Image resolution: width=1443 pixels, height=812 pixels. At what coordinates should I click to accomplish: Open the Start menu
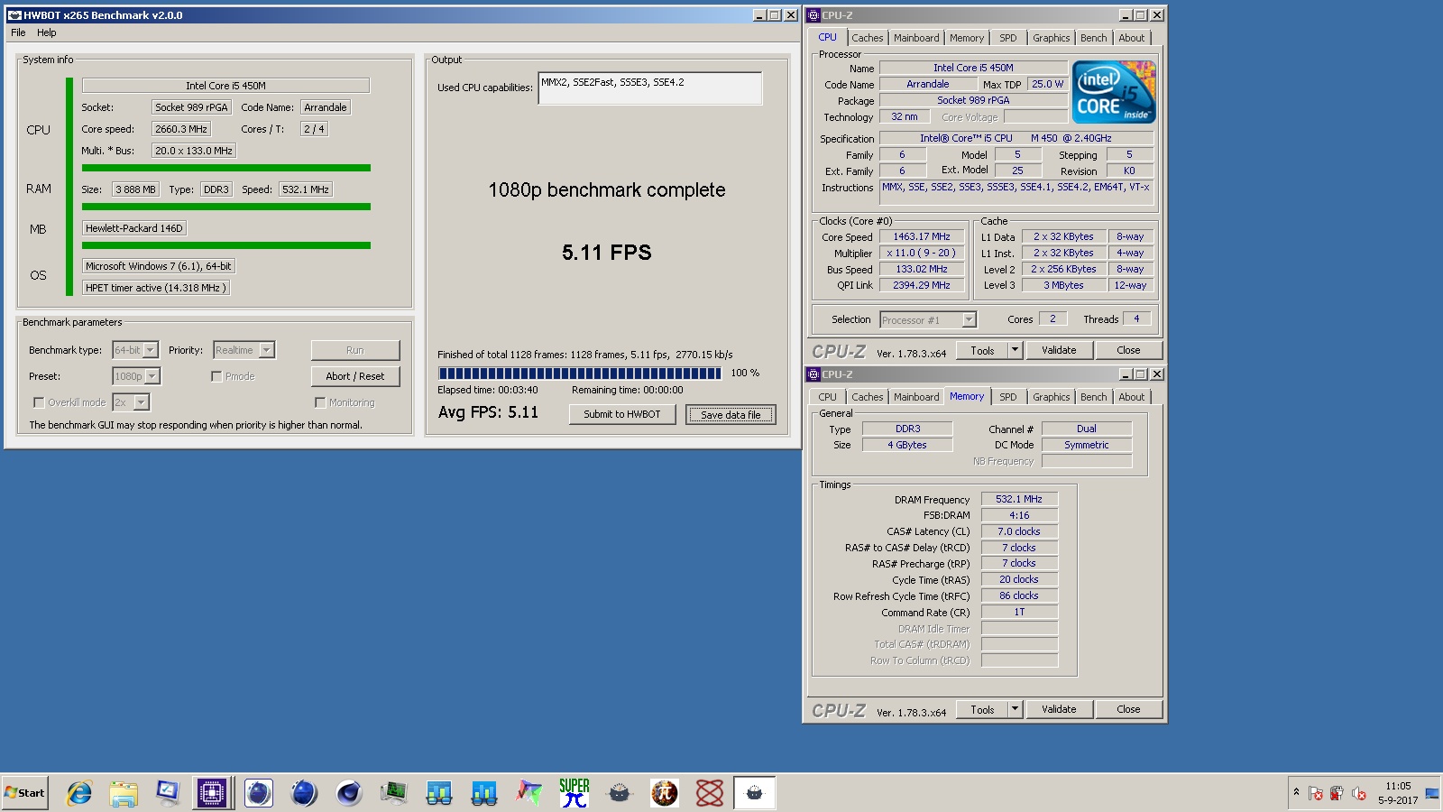click(x=25, y=793)
